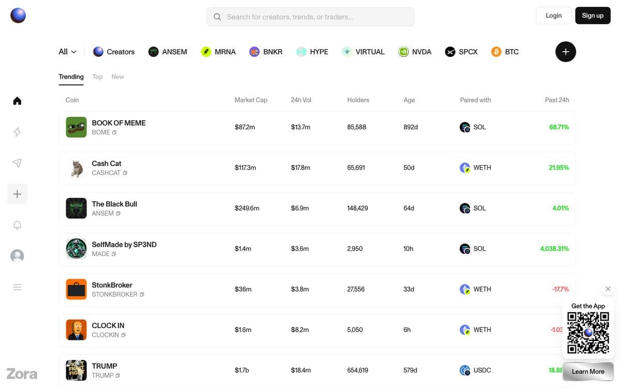Open the Cash Cat coin name
Screen dimensions: 621x388
tap(107, 163)
